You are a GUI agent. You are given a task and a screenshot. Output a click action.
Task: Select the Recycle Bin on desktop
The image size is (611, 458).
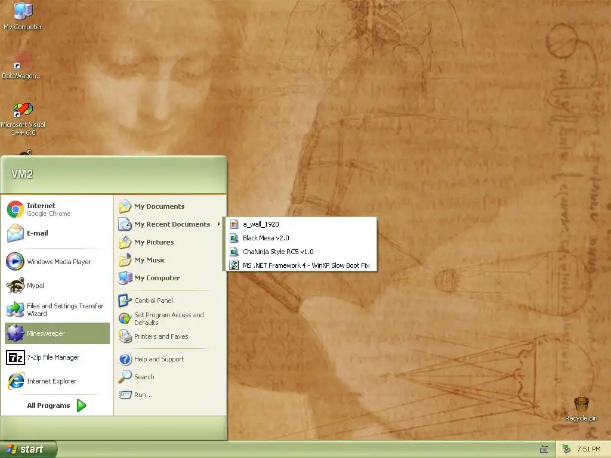[581, 409]
